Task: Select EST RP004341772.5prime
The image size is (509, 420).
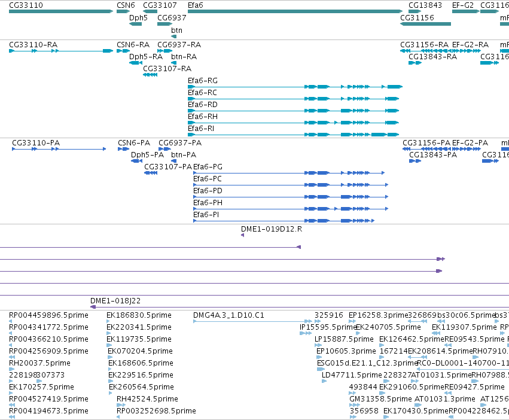Action: (x=48, y=327)
